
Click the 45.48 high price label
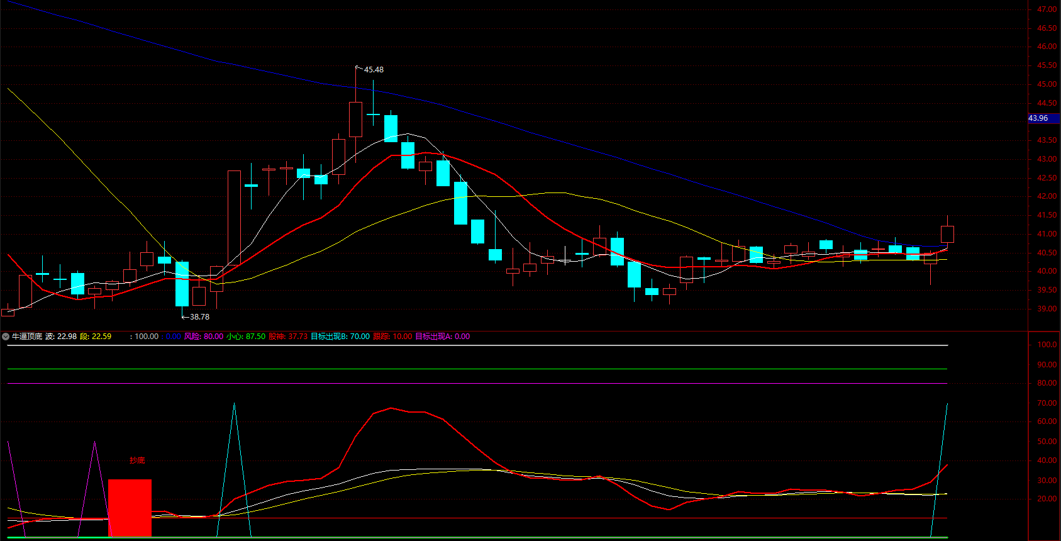click(374, 70)
